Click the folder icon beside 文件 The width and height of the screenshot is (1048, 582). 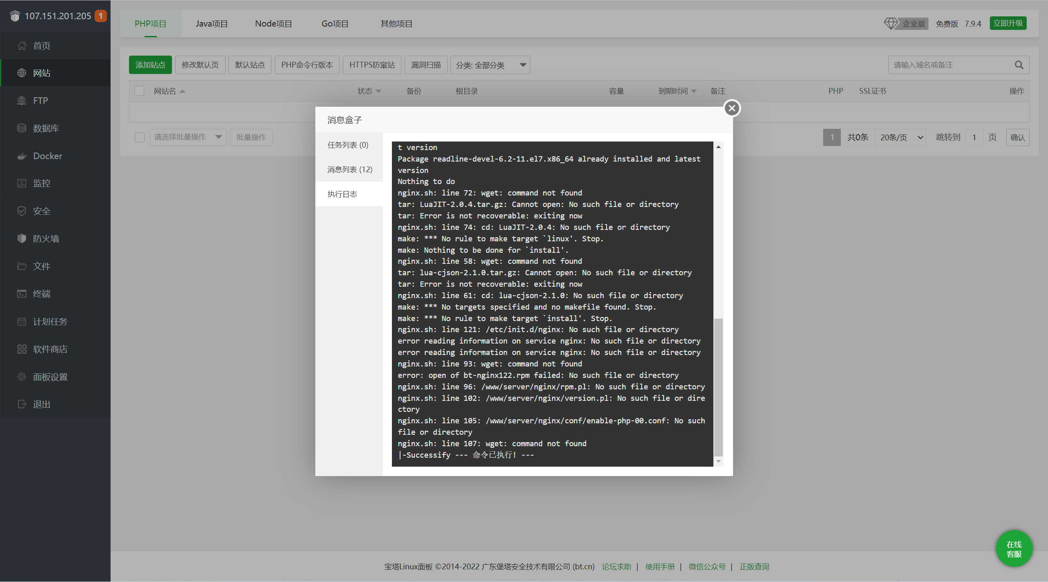(22, 266)
